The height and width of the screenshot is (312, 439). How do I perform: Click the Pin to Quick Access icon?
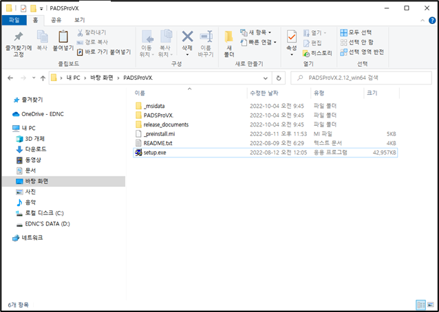pos(19,36)
